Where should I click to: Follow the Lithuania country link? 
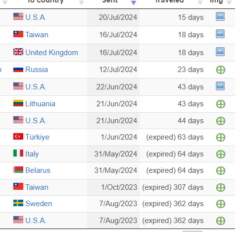tap(40, 104)
